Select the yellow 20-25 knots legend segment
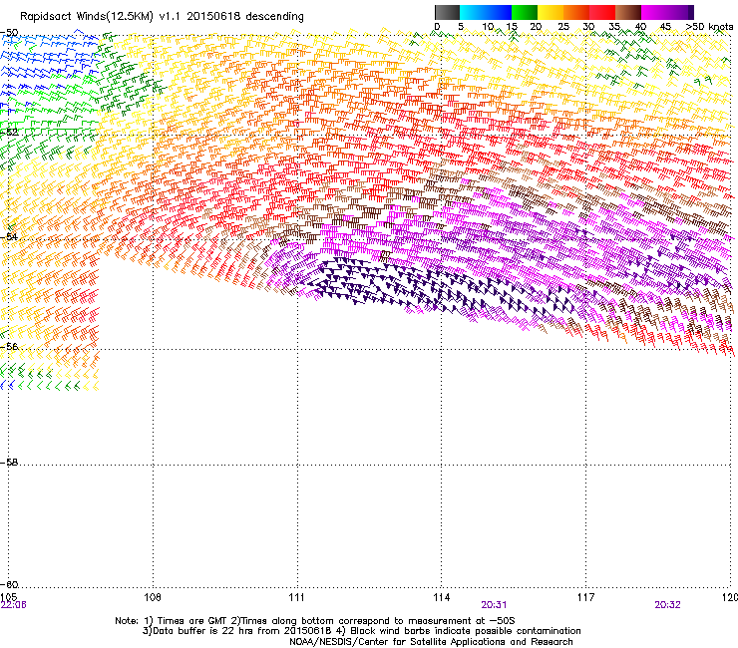This screenshot has width=738, height=648. click(x=551, y=12)
